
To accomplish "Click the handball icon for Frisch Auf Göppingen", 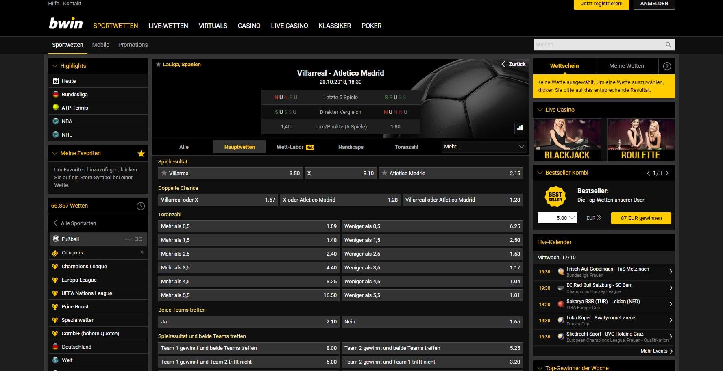I will [561, 272].
